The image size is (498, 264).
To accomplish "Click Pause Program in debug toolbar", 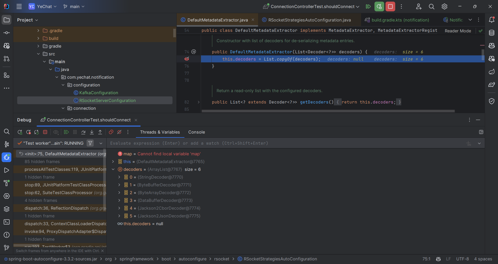I will point(75,132).
